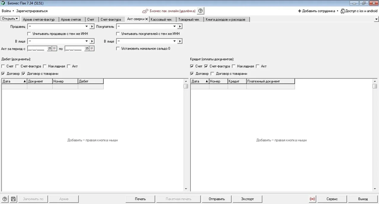The height and width of the screenshot is (204, 379).
Task: Uncheck the Кредит Счет-фактура checkbox
Action: coord(206,67)
